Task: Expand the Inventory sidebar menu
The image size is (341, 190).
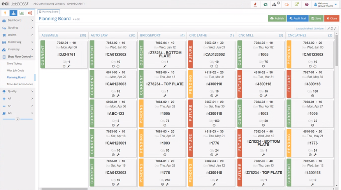Action: tap(18, 49)
